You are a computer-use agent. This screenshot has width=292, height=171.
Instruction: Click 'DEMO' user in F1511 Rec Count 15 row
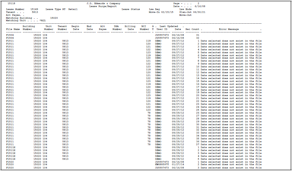[158, 81]
